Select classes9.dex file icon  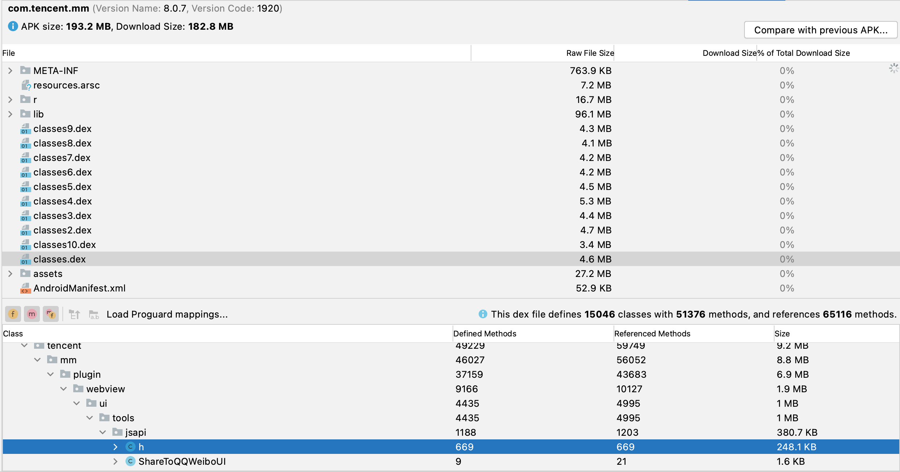25,129
